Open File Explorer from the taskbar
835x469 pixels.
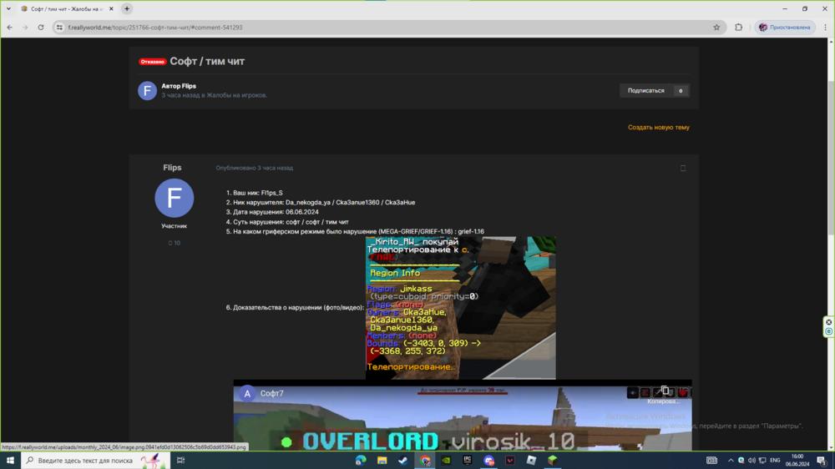[x=382, y=461]
